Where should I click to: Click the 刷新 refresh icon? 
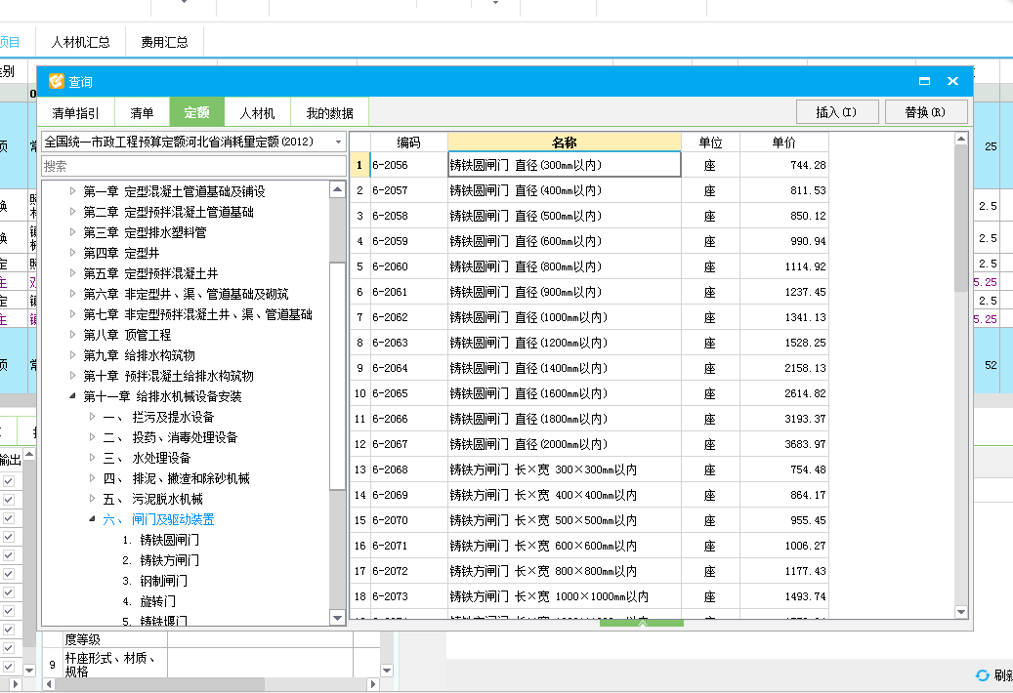tap(983, 674)
